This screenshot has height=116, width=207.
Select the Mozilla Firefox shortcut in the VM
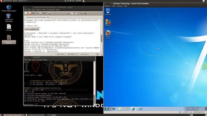108,34
